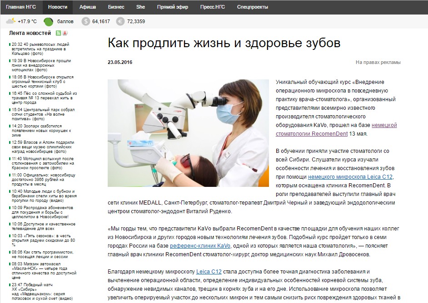Open news Пёс со сложной судьбой

coord(44,98)
